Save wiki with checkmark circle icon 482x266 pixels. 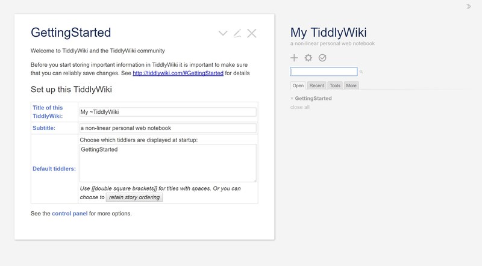[322, 58]
